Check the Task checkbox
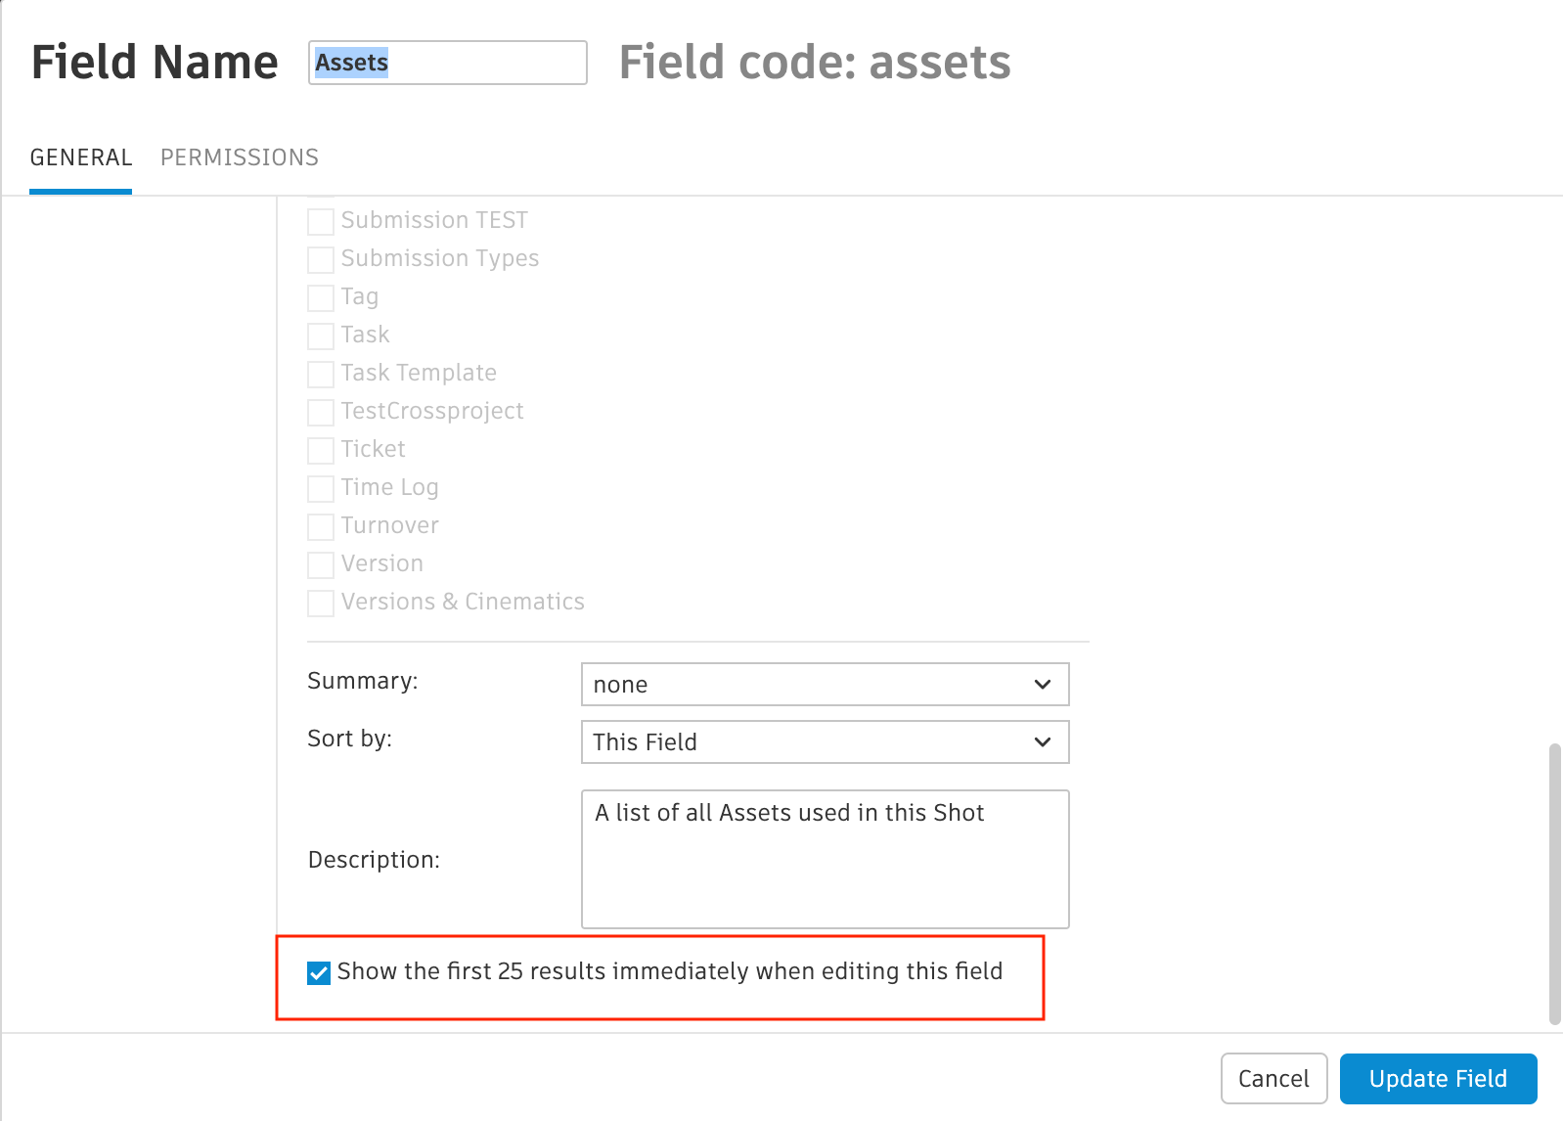The width and height of the screenshot is (1563, 1121). click(x=321, y=336)
